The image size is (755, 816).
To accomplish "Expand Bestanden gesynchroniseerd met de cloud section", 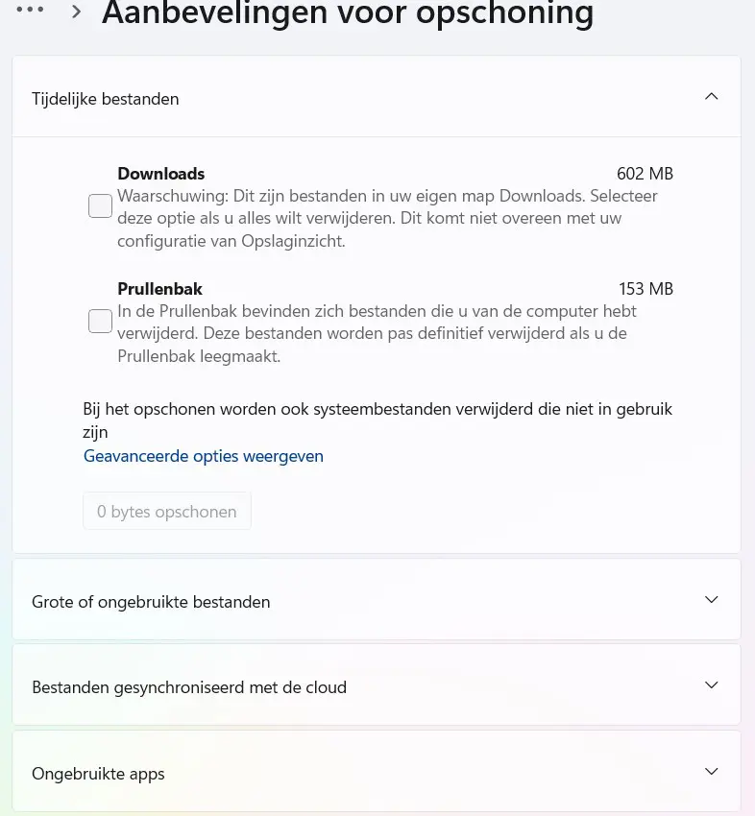I will pos(377,684).
